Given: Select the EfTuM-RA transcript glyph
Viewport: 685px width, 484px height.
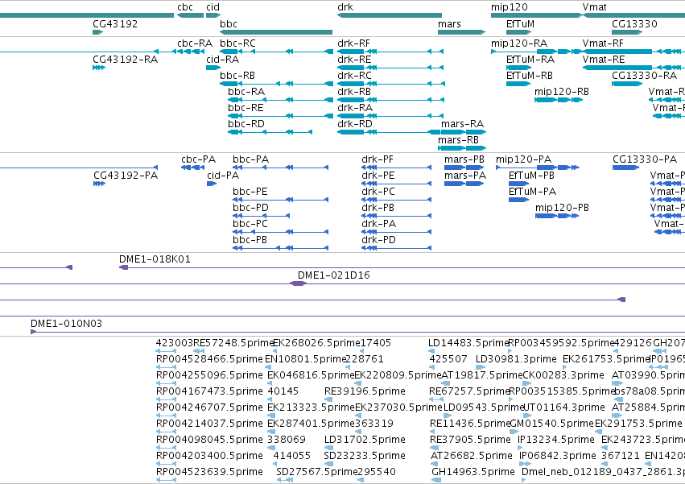Looking at the screenshot, I should pyautogui.click(x=518, y=68).
